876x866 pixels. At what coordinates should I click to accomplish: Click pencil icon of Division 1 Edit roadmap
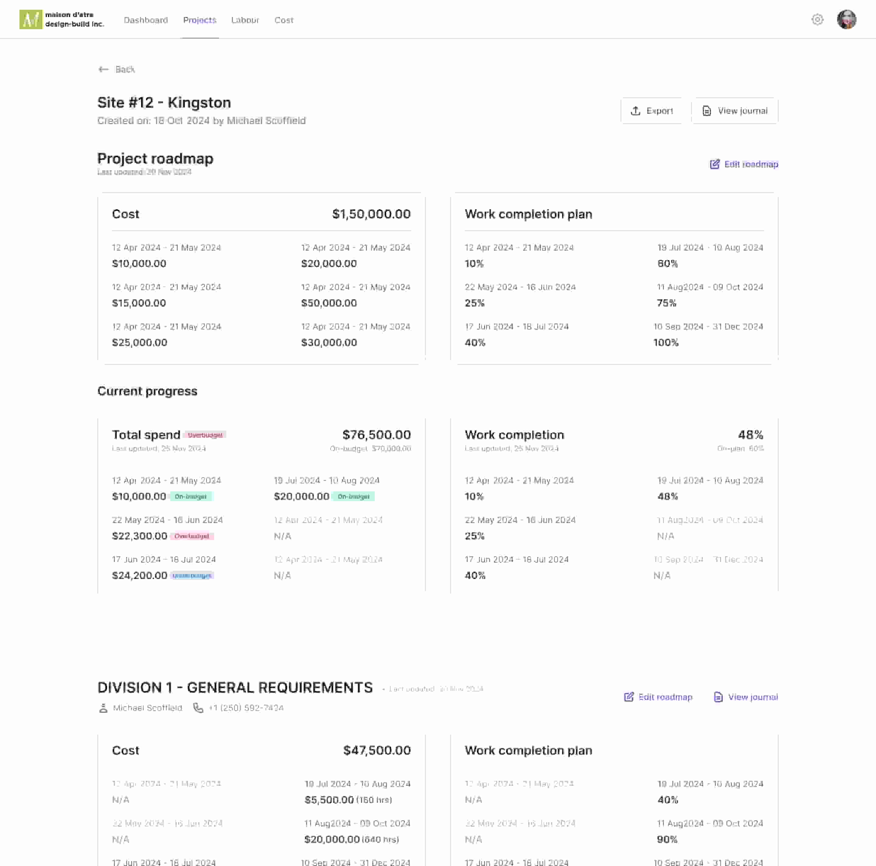click(628, 697)
